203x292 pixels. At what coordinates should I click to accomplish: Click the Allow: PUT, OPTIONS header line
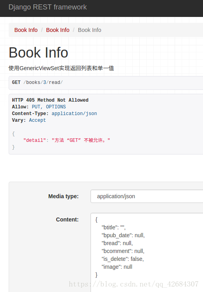(x=39, y=107)
